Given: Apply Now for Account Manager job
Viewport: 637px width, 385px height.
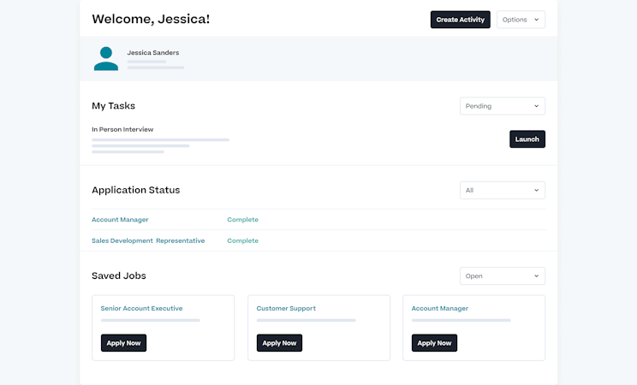Looking at the screenshot, I should (434, 343).
